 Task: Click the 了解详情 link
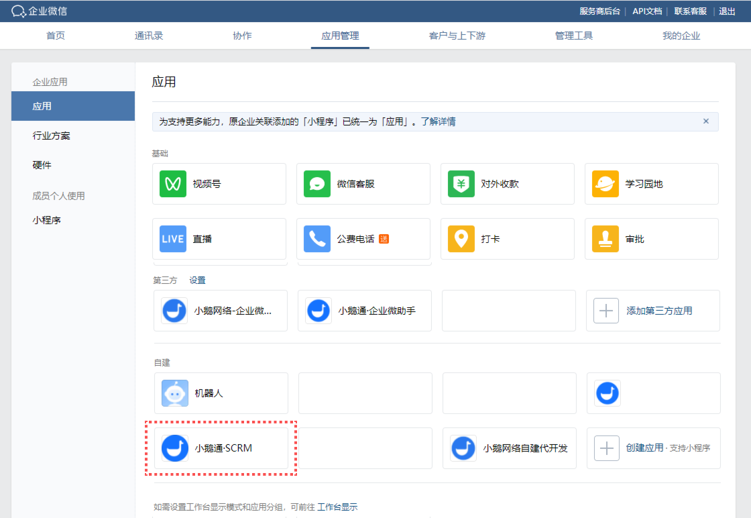439,121
